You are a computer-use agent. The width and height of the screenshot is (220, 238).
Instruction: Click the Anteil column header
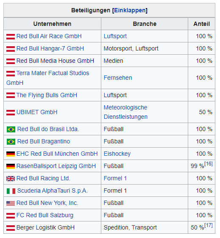point(201,24)
